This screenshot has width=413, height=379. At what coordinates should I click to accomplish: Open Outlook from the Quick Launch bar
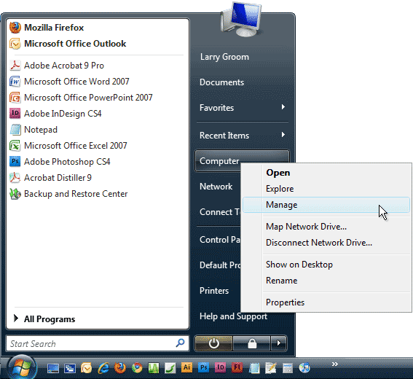click(87, 368)
